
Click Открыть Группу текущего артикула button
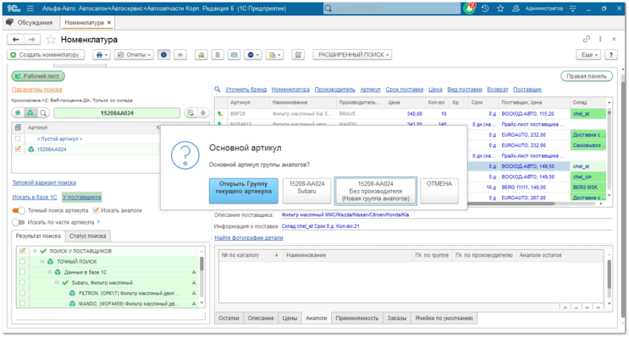pos(244,191)
